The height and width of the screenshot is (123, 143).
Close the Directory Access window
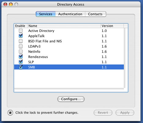tap(5, 4)
